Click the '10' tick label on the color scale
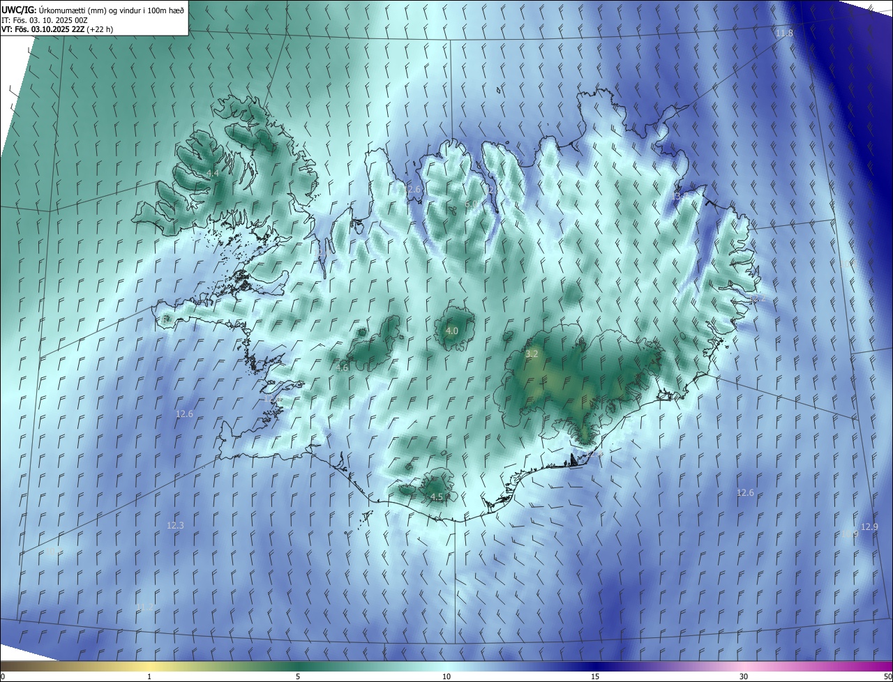 pyautogui.click(x=446, y=676)
